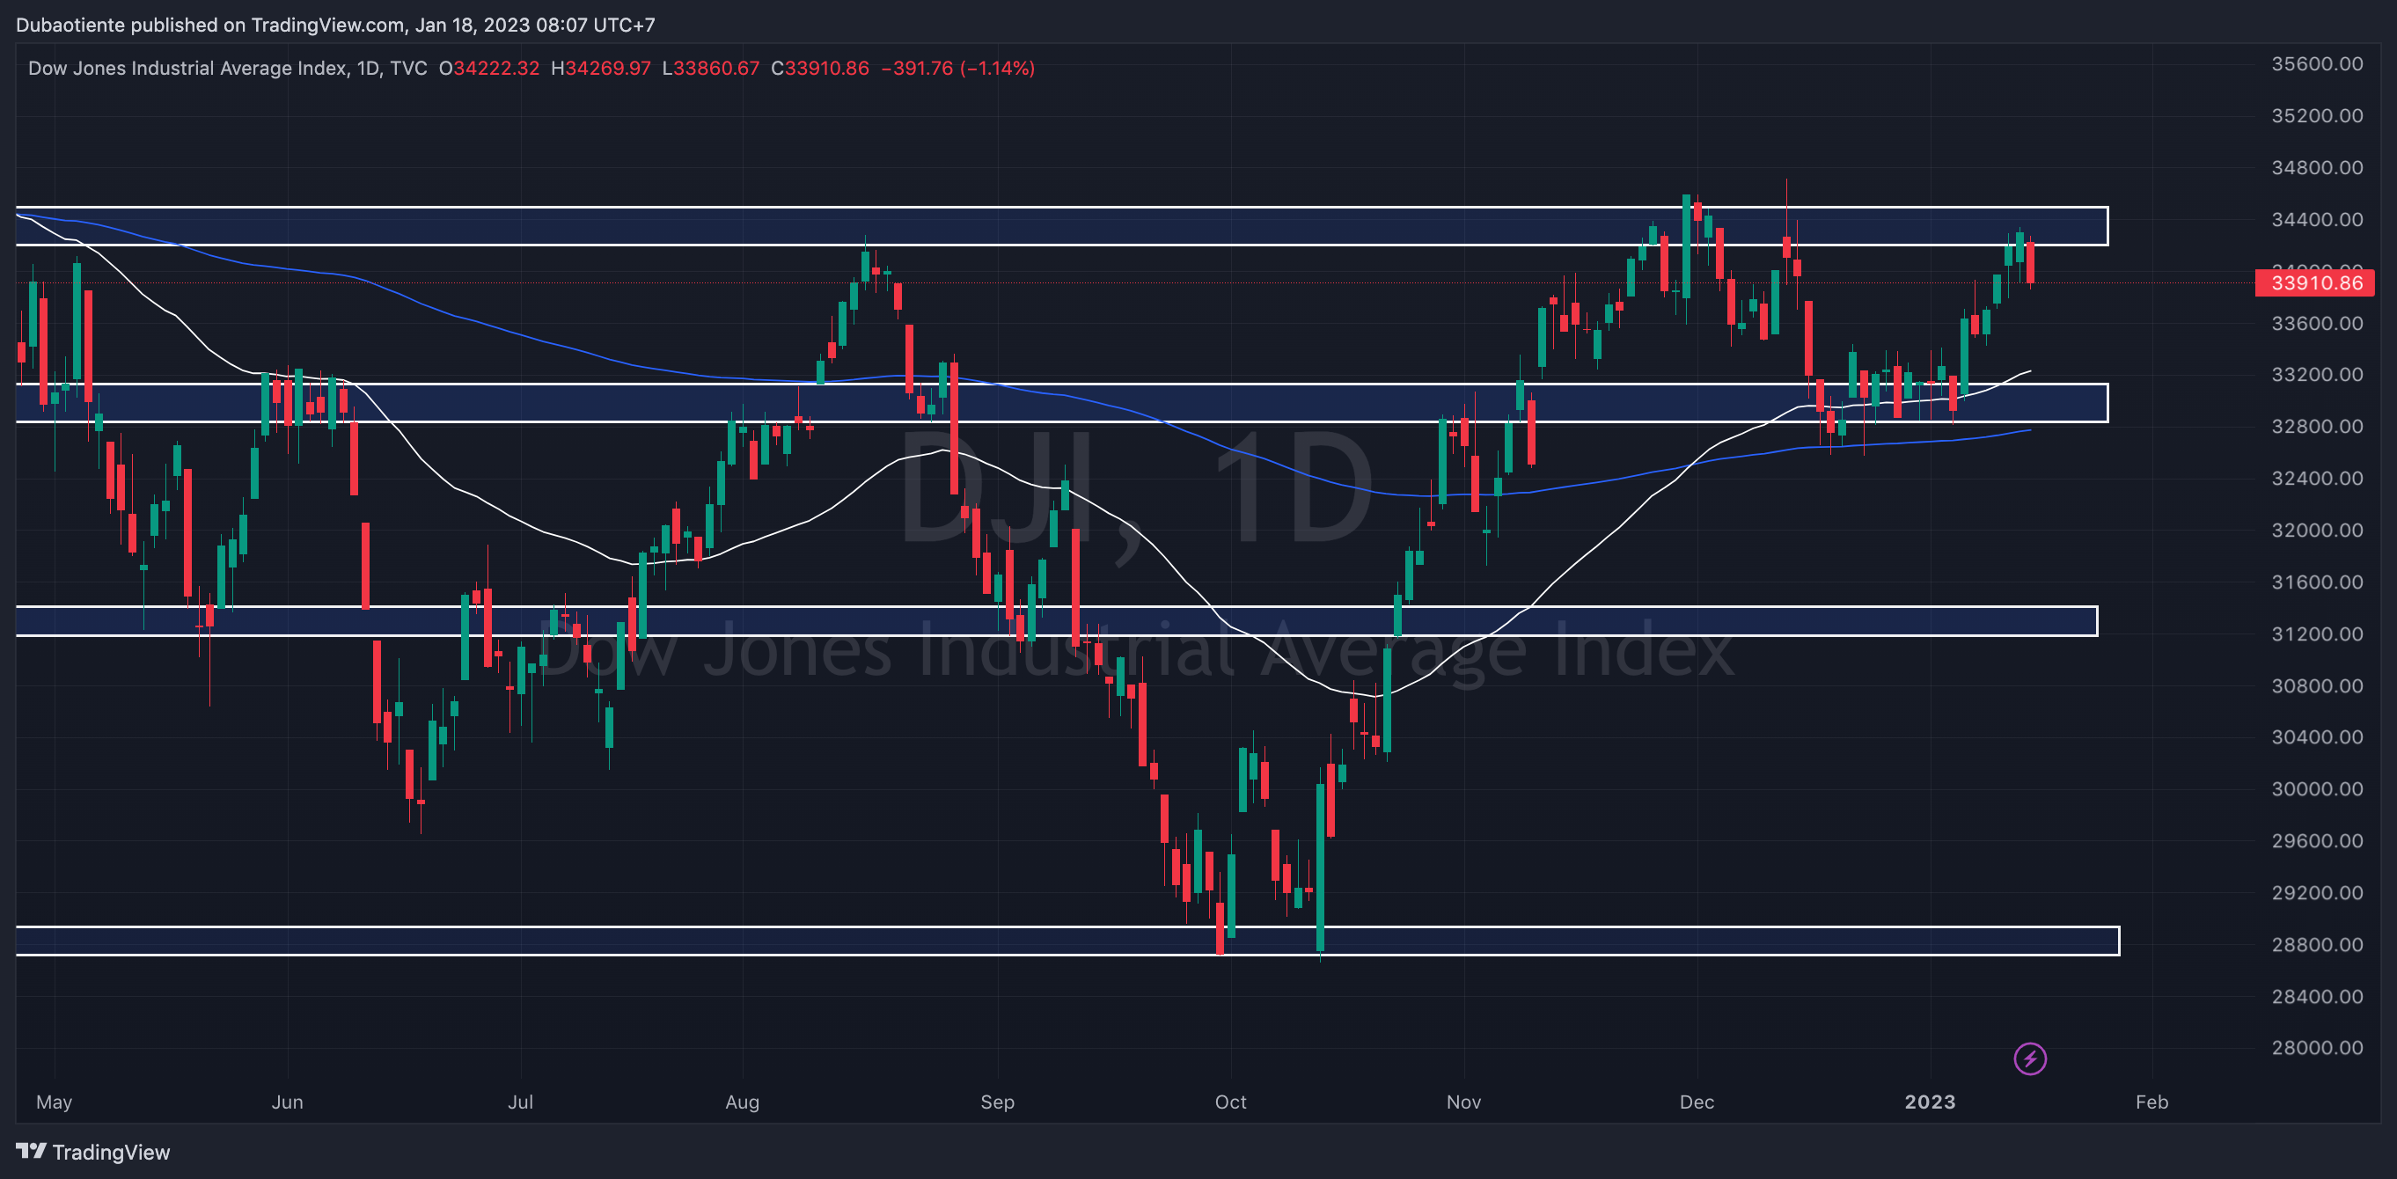Click the Jul label on time axis

tap(520, 1102)
